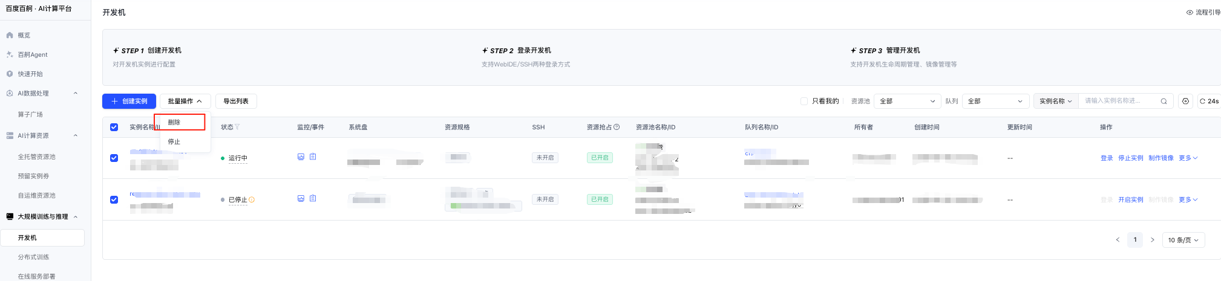Select the 开发机 sidebar item
This screenshot has width=1221, height=281.
point(42,237)
